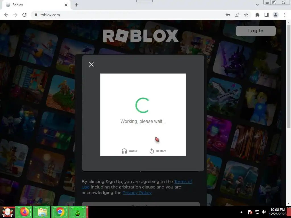The height and width of the screenshot is (218, 291).
Task: Close the captcha dialog with the X icon
Action: click(x=91, y=64)
